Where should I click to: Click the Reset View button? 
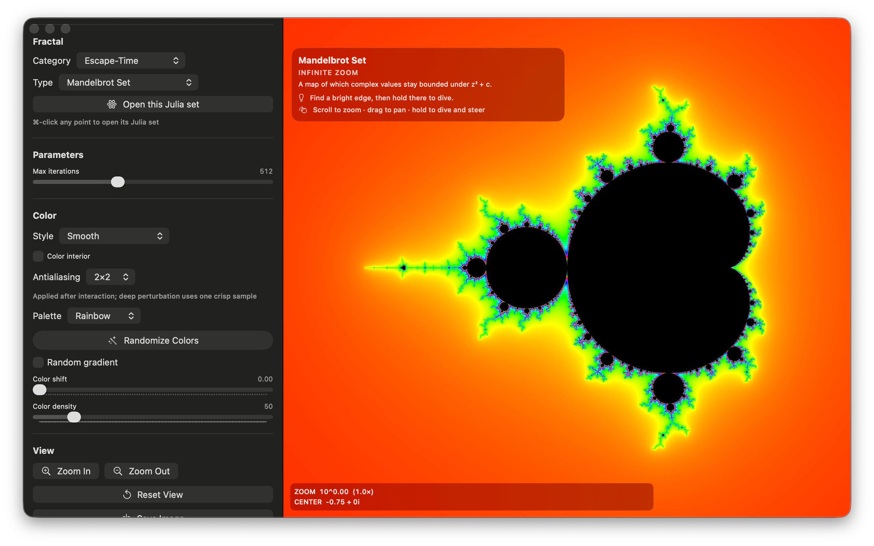point(153,494)
